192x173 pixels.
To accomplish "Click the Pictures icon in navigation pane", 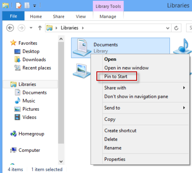I will click(17, 109).
